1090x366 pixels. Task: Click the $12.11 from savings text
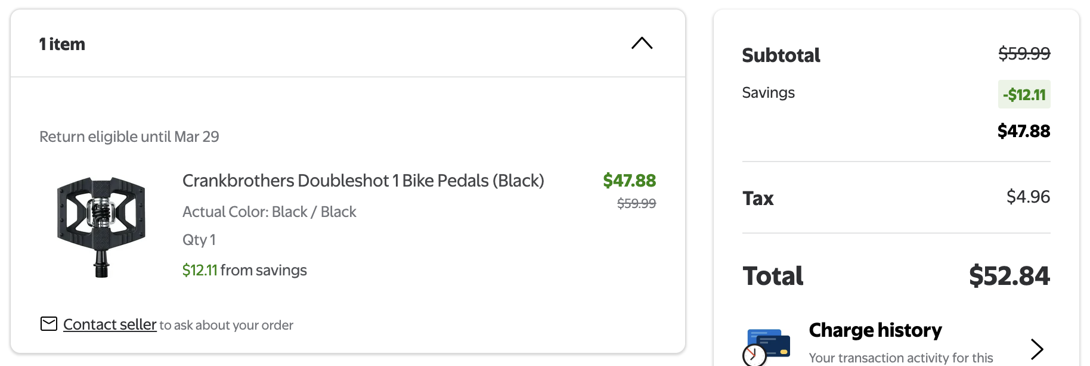pyautogui.click(x=244, y=270)
